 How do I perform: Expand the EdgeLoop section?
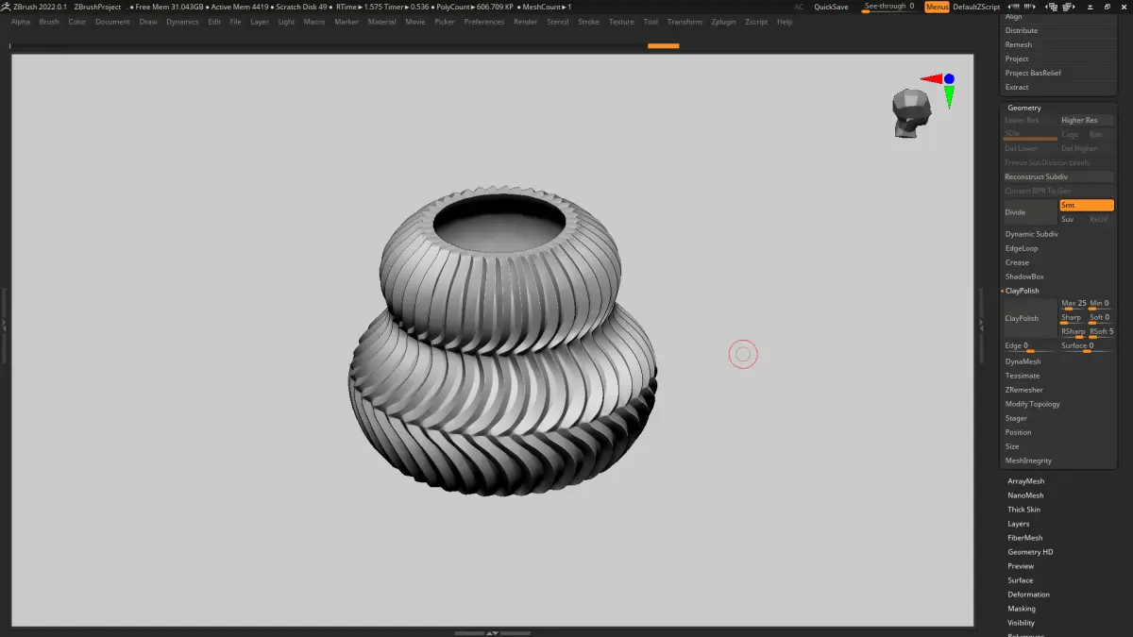tap(1021, 248)
